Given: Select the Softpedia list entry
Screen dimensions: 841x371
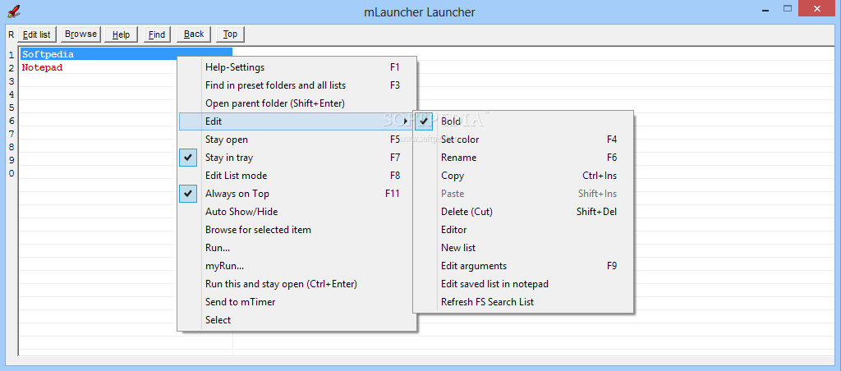Looking at the screenshot, I should click(126, 54).
